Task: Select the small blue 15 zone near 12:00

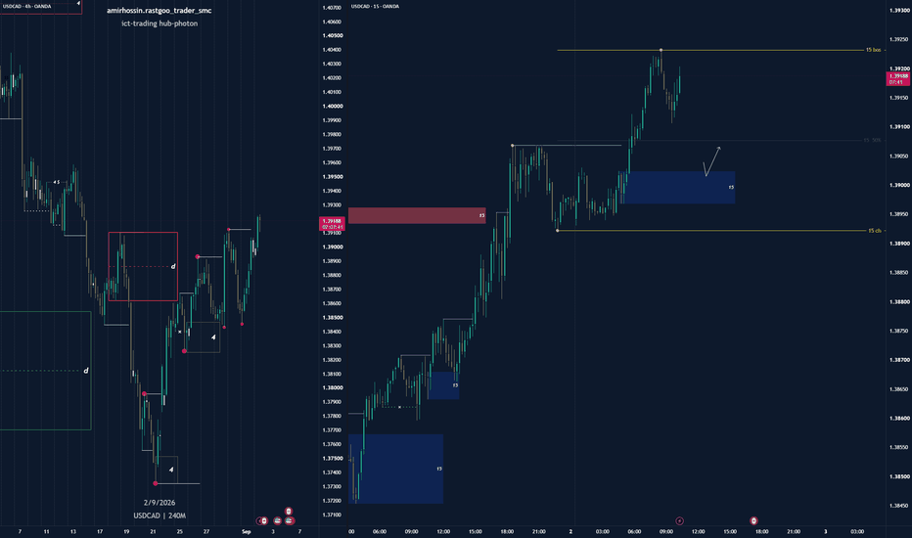Action: coord(444,385)
